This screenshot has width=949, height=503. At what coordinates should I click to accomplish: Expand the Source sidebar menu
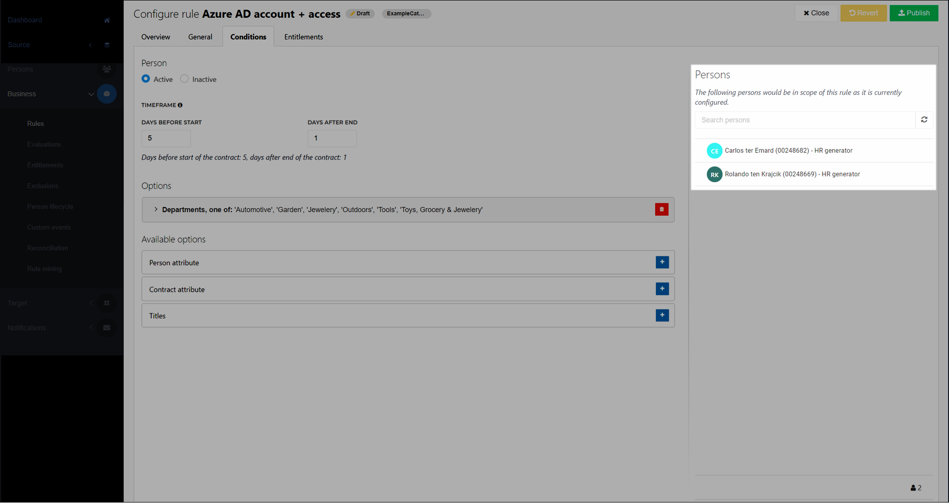point(90,45)
